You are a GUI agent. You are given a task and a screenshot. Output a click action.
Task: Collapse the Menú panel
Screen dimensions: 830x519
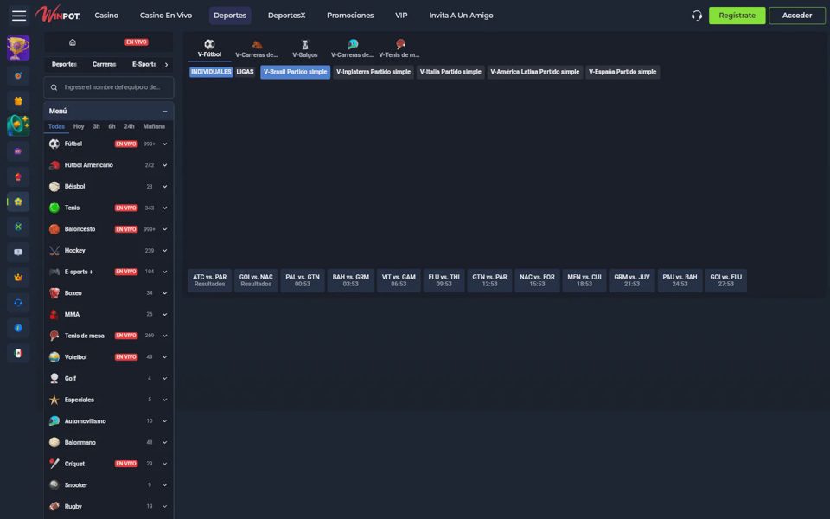(164, 112)
